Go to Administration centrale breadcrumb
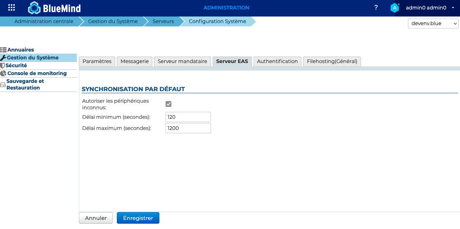This screenshot has height=229, width=460. point(43,21)
